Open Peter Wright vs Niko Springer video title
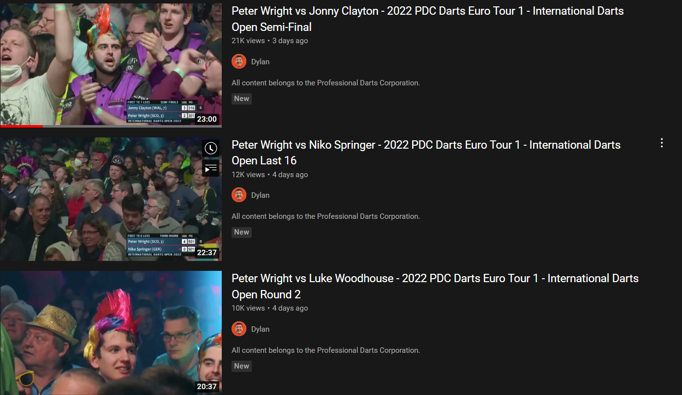This screenshot has height=395, width=682. pyautogui.click(x=426, y=153)
